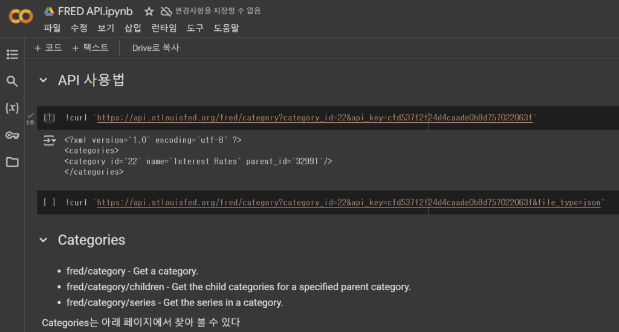
Task: Click the Colab CO logo
Action: 21,16
